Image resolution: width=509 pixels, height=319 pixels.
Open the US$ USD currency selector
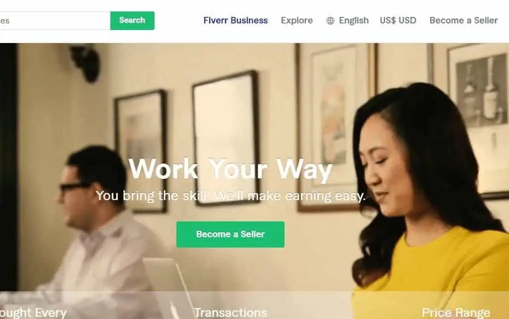tap(398, 20)
